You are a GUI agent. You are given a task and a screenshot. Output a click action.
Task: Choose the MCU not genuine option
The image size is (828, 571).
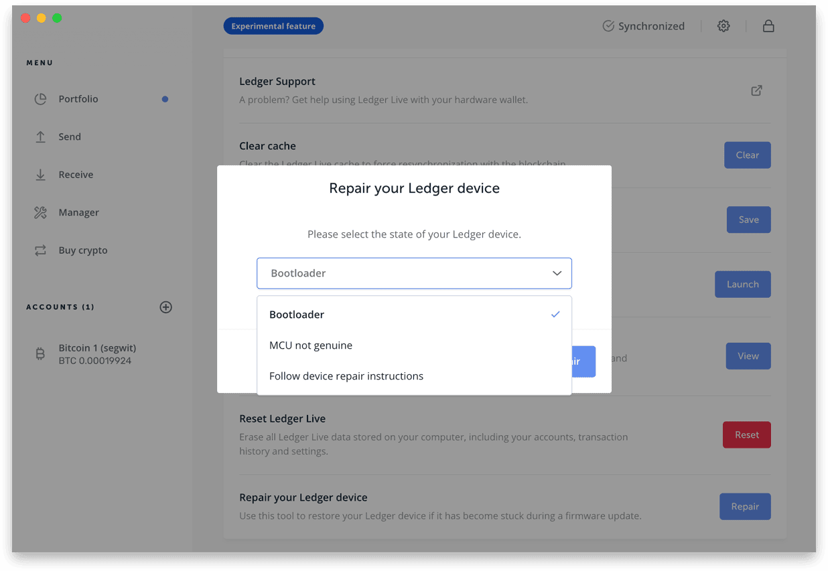(x=414, y=345)
